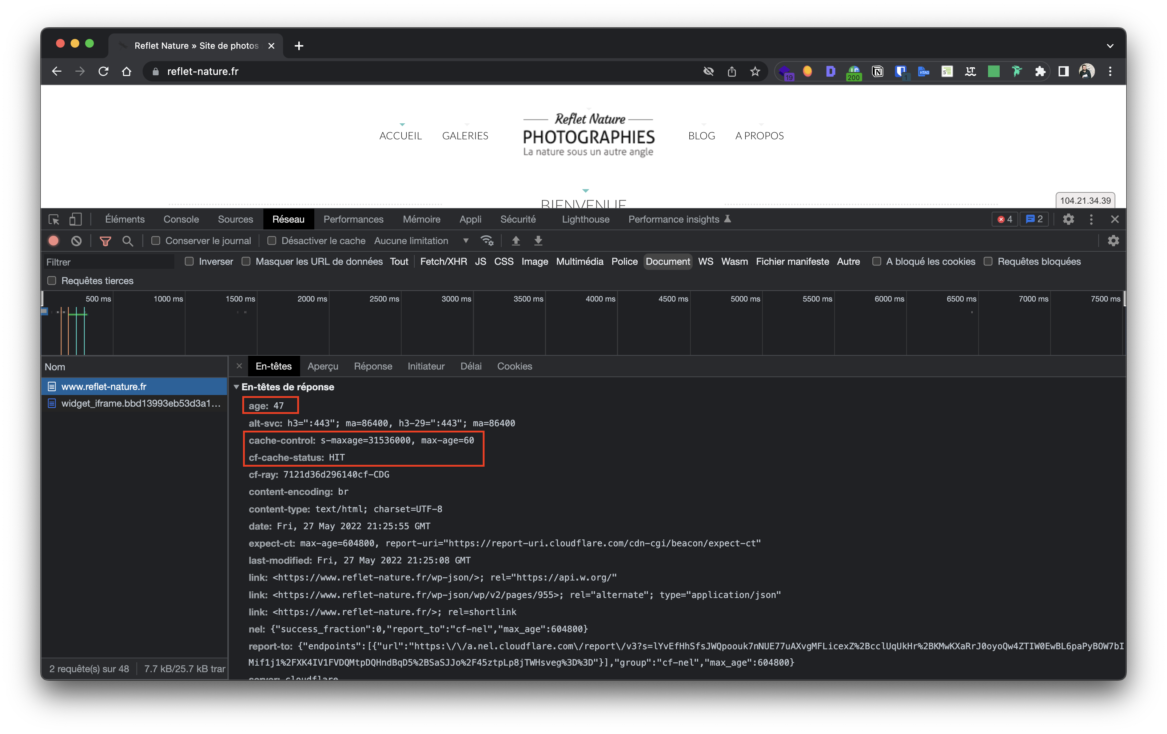Open the Chrome three-dot menu
Screen dimensions: 1167x734
1110,71
